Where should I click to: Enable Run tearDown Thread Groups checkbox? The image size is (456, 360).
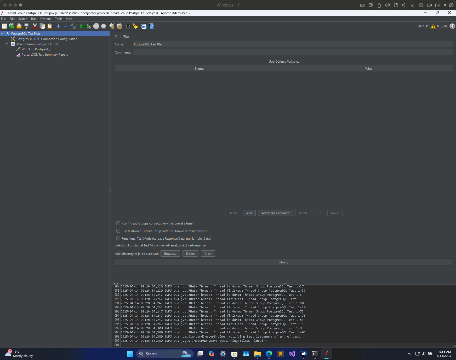pyautogui.click(x=118, y=231)
